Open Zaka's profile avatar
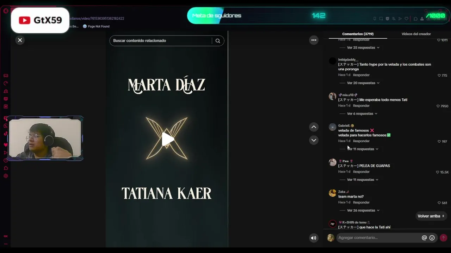 (333, 193)
